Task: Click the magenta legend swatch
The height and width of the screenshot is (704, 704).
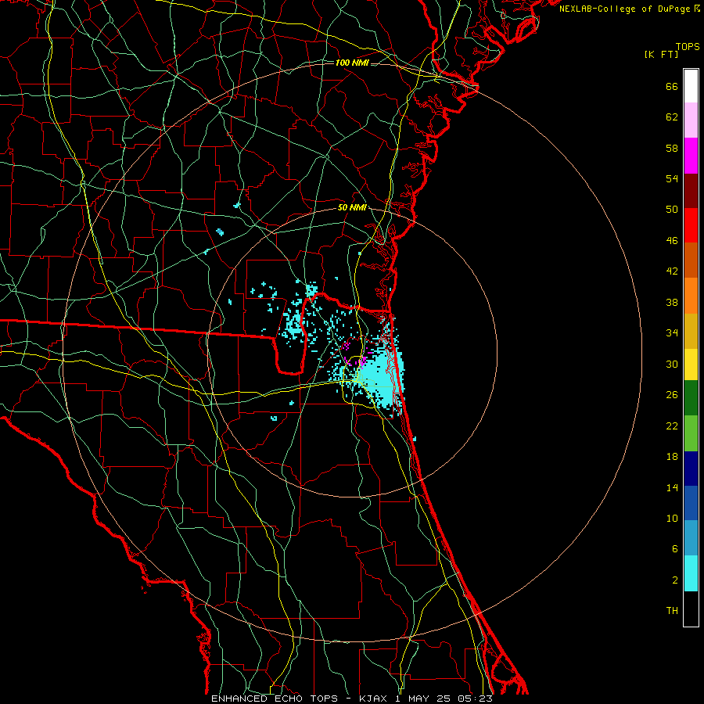Action: [691, 156]
